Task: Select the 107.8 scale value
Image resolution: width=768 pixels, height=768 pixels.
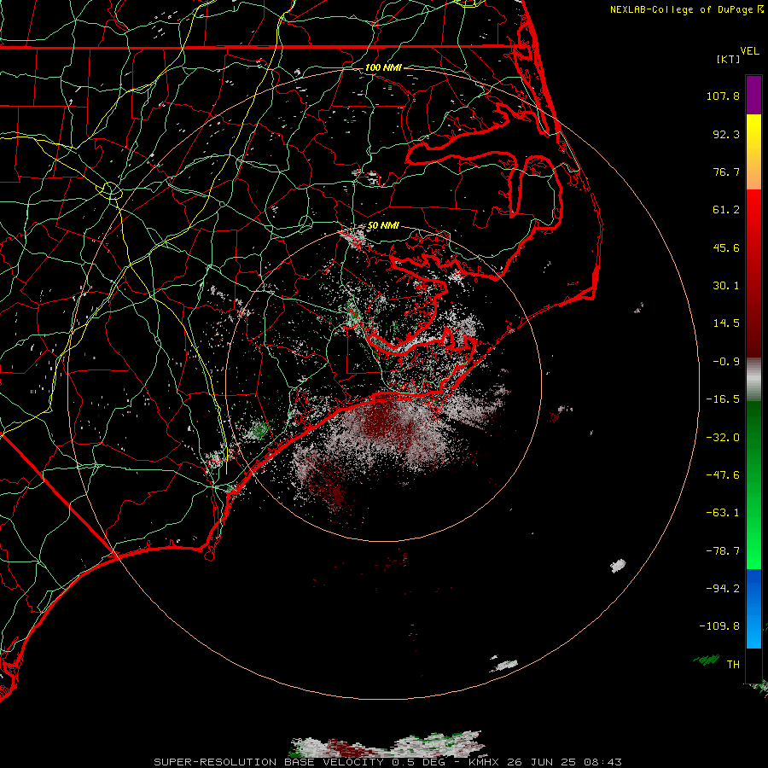Action: (x=723, y=96)
